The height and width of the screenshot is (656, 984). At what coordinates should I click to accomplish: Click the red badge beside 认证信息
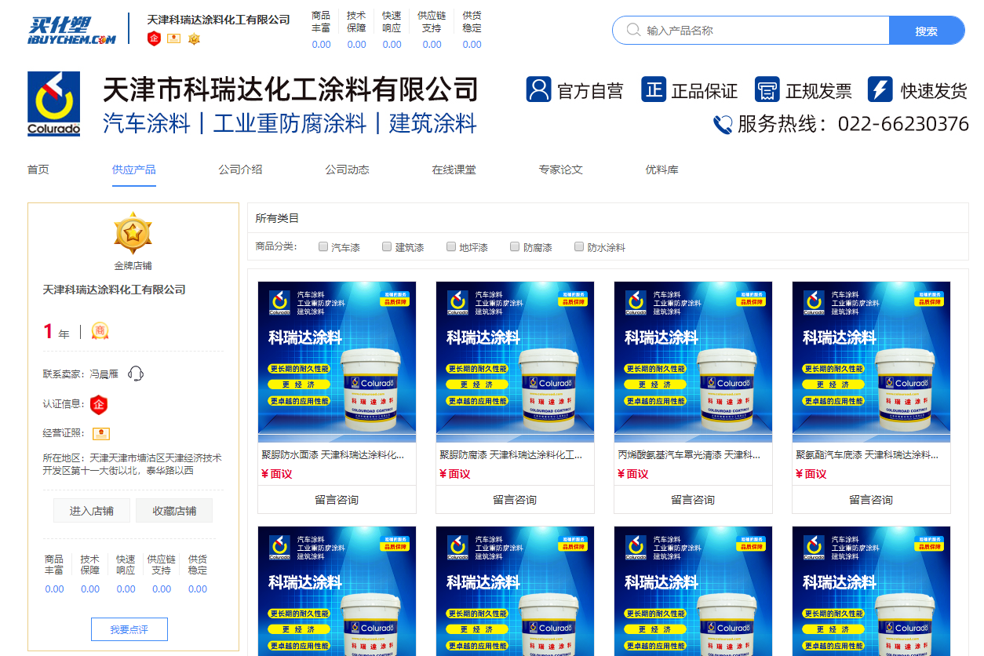pyautogui.click(x=99, y=404)
